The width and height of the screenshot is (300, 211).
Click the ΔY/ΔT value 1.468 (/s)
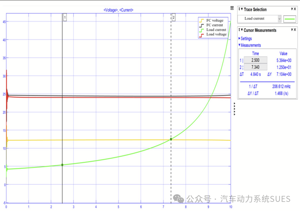pos(281,93)
